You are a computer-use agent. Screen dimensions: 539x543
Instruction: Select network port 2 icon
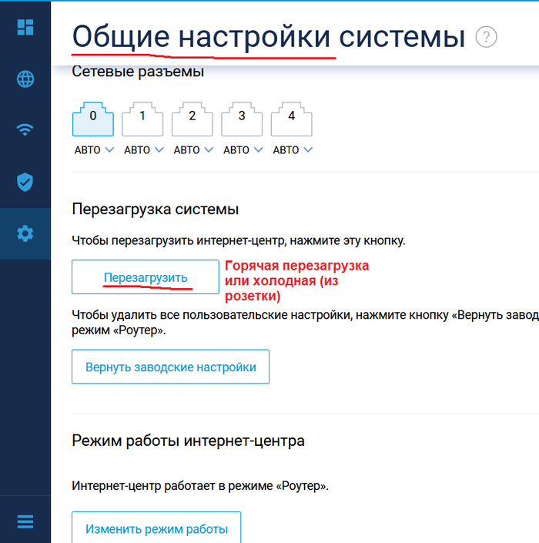192,119
